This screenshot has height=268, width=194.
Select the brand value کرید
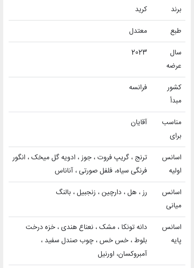pos(141,9)
